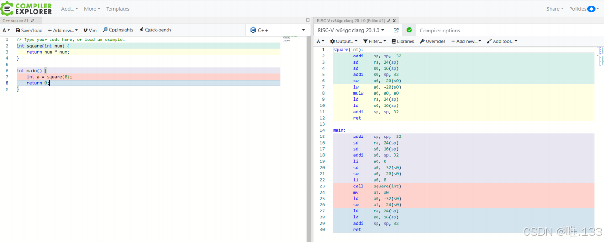Open the editor's Add new… dropdown
The image size is (604, 242).
pos(63,30)
